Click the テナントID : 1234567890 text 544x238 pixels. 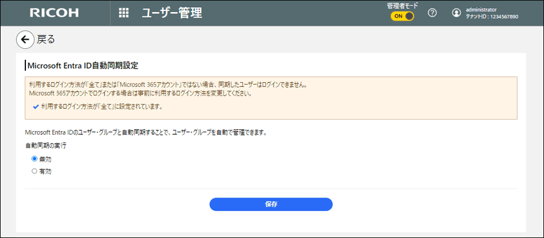pos(492,16)
